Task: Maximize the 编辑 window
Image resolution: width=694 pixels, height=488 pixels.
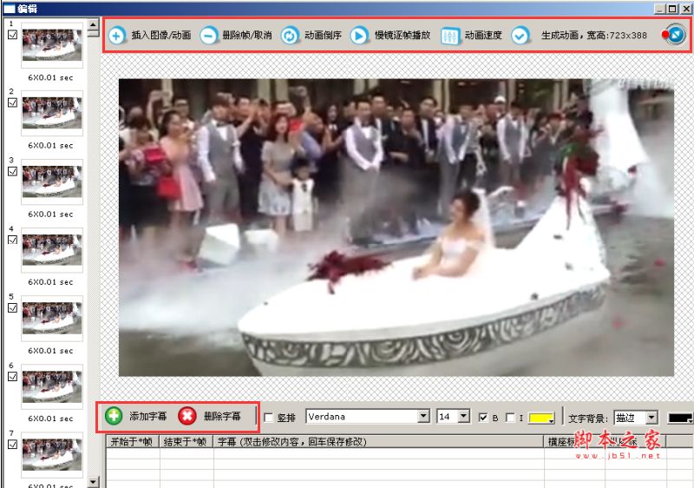Action: 673,9
